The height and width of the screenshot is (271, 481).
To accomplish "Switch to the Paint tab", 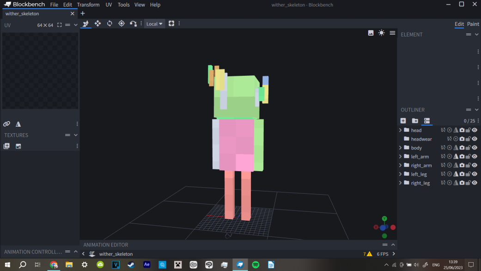I will coord(473,24).
